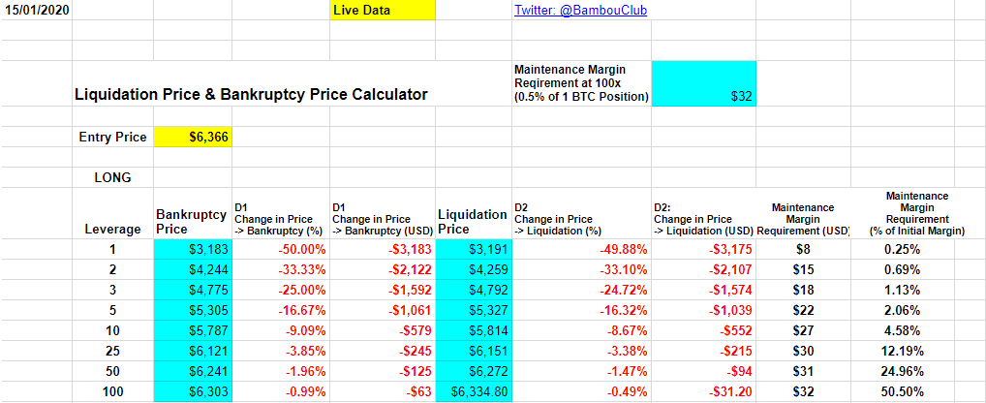986x403 pixels.
Task: Select bankruptcy price cell $3,183
Action: click(193, 250)
